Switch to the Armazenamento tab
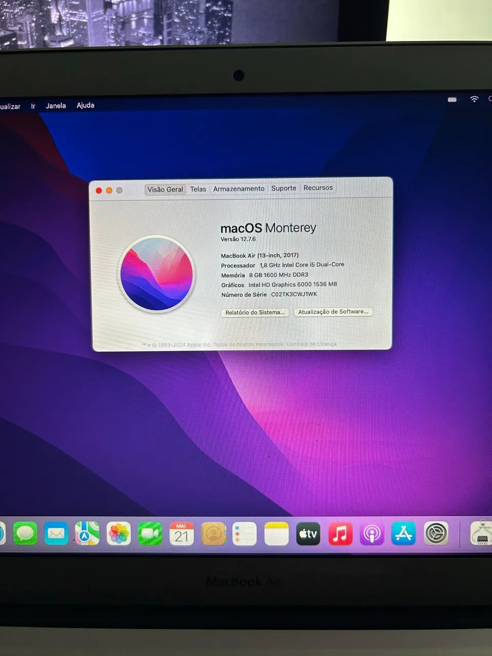 click(x=239, y=189)
